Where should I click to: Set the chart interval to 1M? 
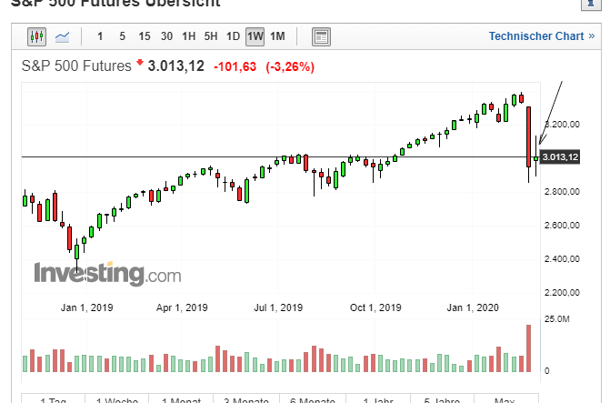tap(277, 36)
